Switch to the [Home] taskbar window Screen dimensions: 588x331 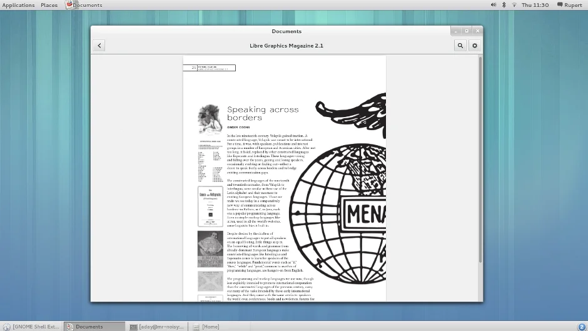(206, 327)
